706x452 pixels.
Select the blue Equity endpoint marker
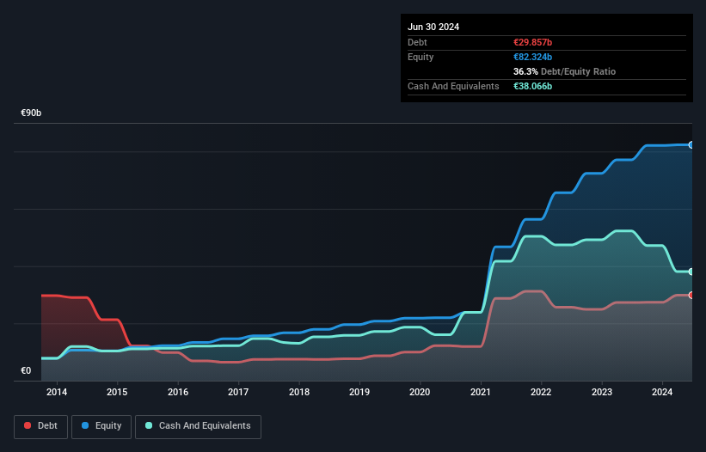[x=691, y=145]
